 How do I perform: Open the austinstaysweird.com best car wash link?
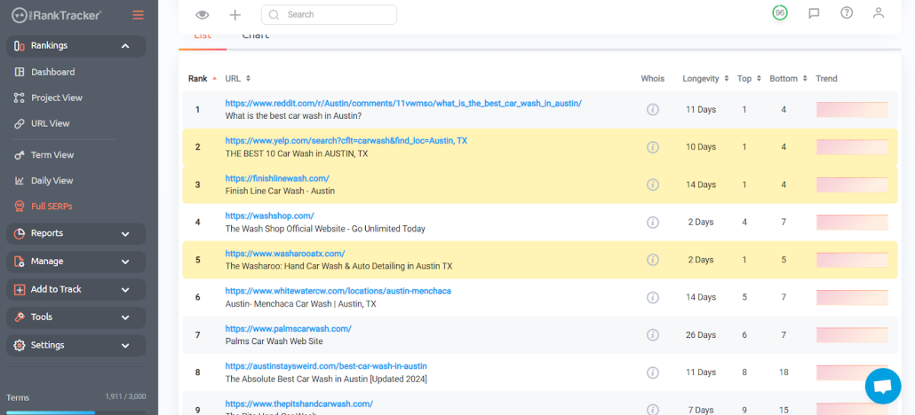click(x=326, y=366)
